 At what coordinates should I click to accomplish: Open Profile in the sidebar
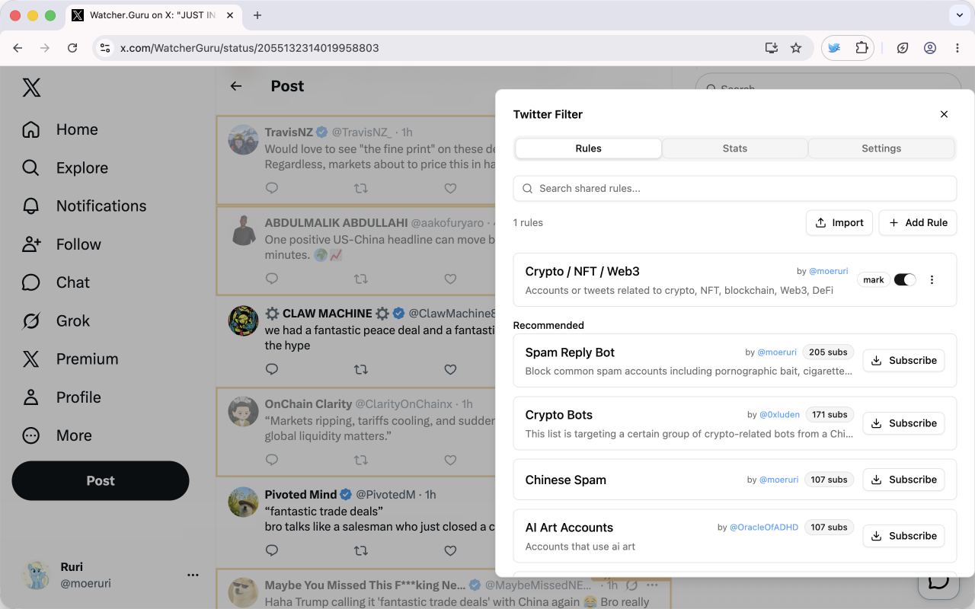(61, 397)
